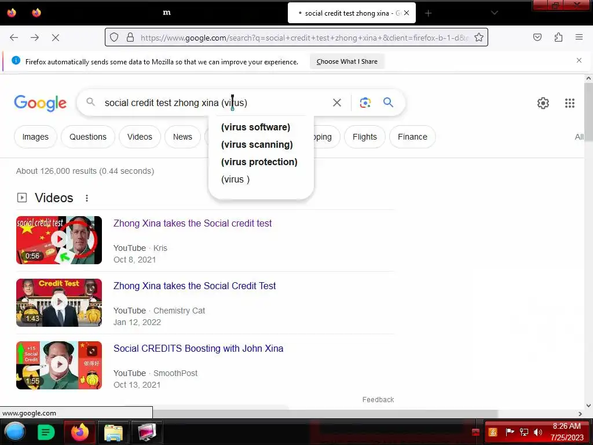This screenshot has width=593, height=445.
Task: Open the Action Center flag icon
Action: click(510, 431)
